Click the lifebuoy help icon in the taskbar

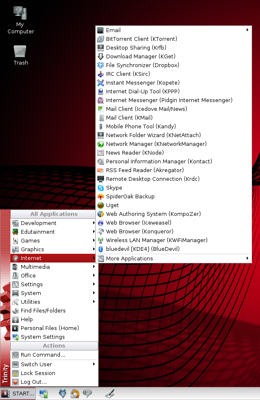tap(74, 394)
